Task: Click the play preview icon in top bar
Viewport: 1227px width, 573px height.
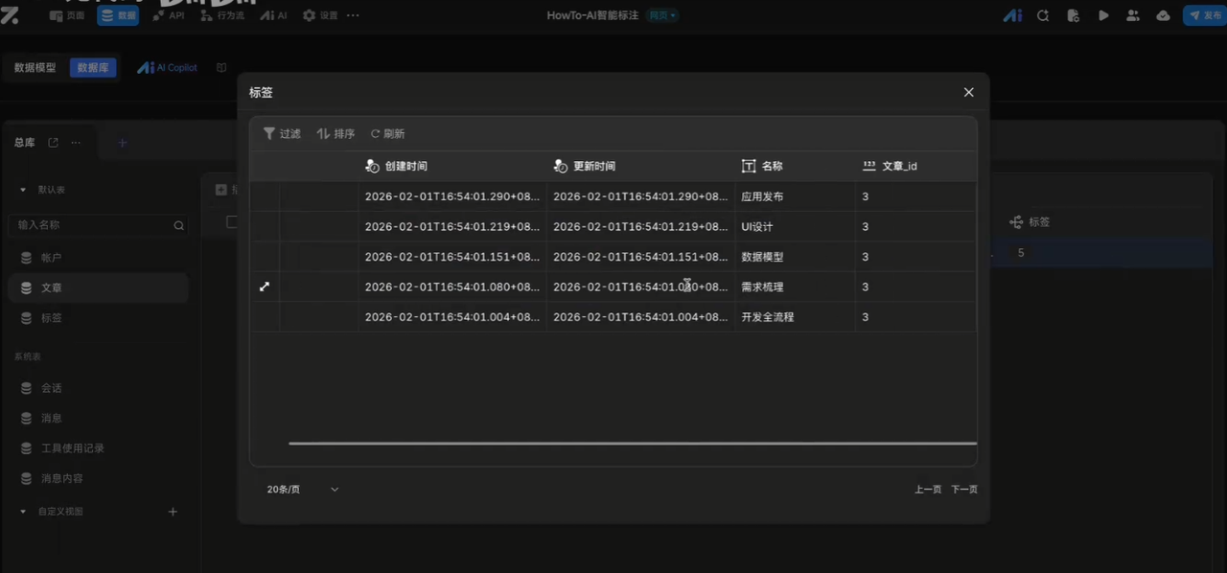Action: pos(1103,15)
